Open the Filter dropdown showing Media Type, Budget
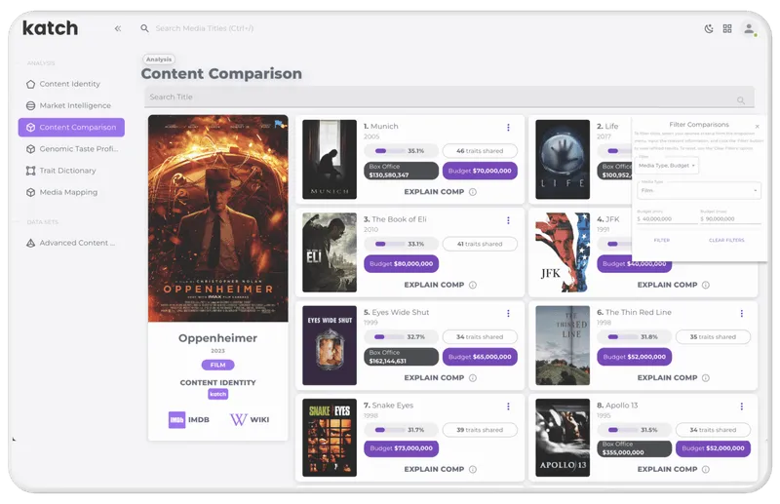 (x=667, y=165)
